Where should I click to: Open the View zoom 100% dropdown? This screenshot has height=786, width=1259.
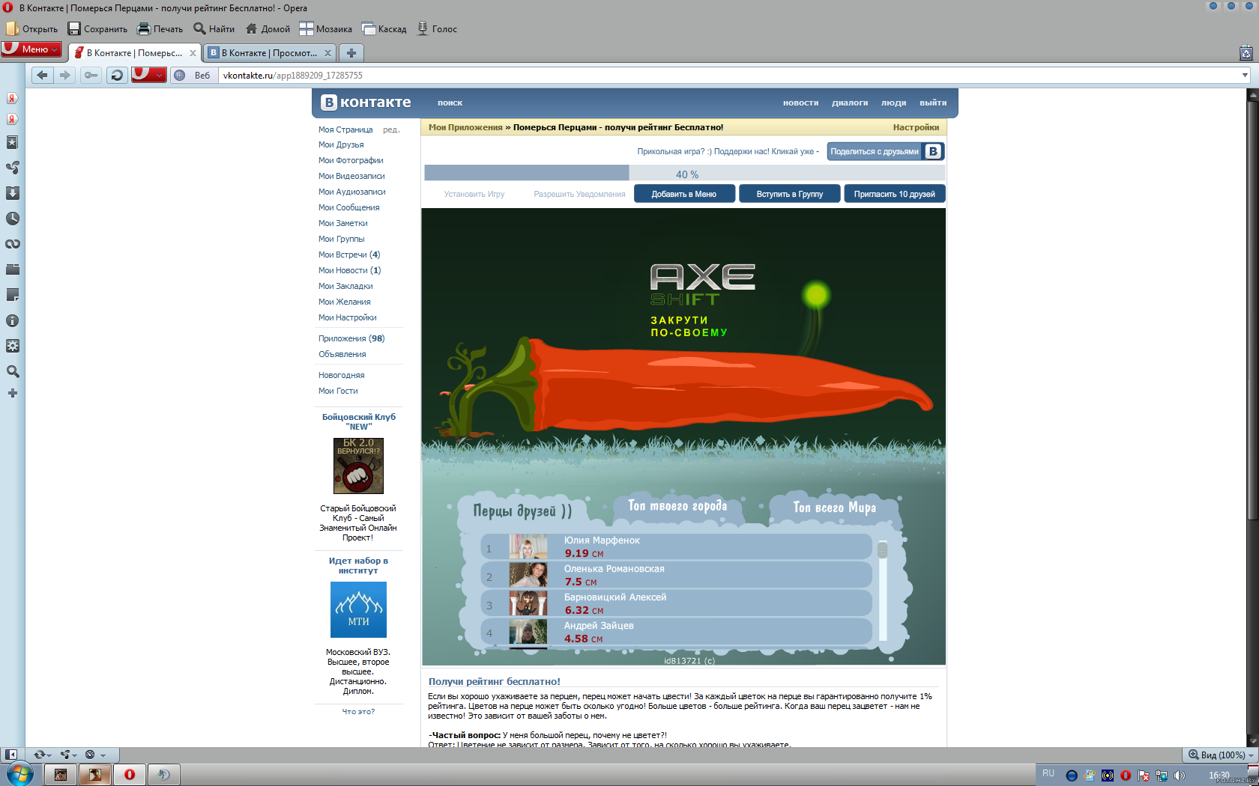[1221, 755]
